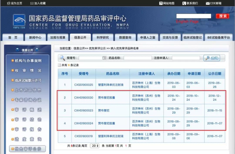Open 临床试验默示许可 sidebar item
235x154 pixels.
click(27, 80)
